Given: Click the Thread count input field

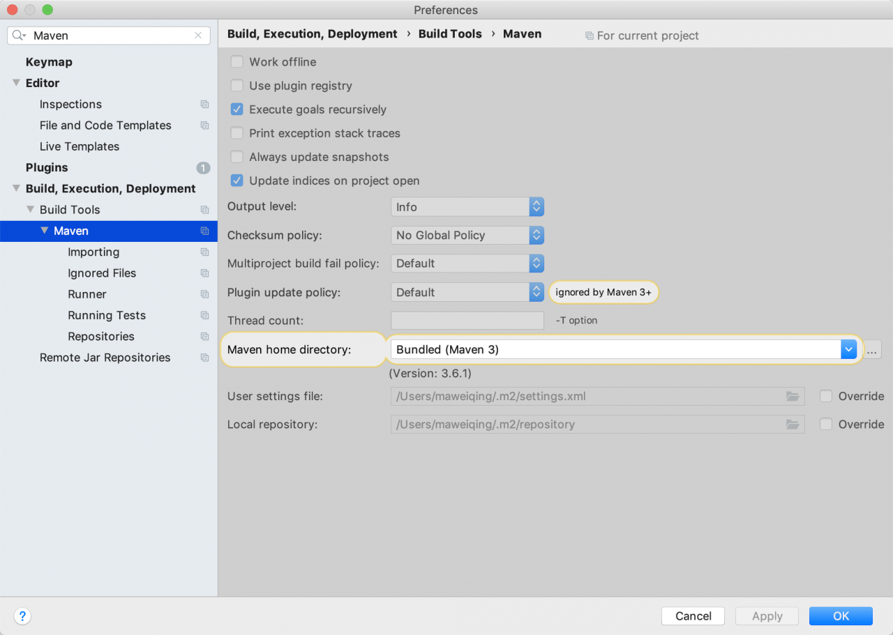Looking at the screenshot, I should 467,321.
